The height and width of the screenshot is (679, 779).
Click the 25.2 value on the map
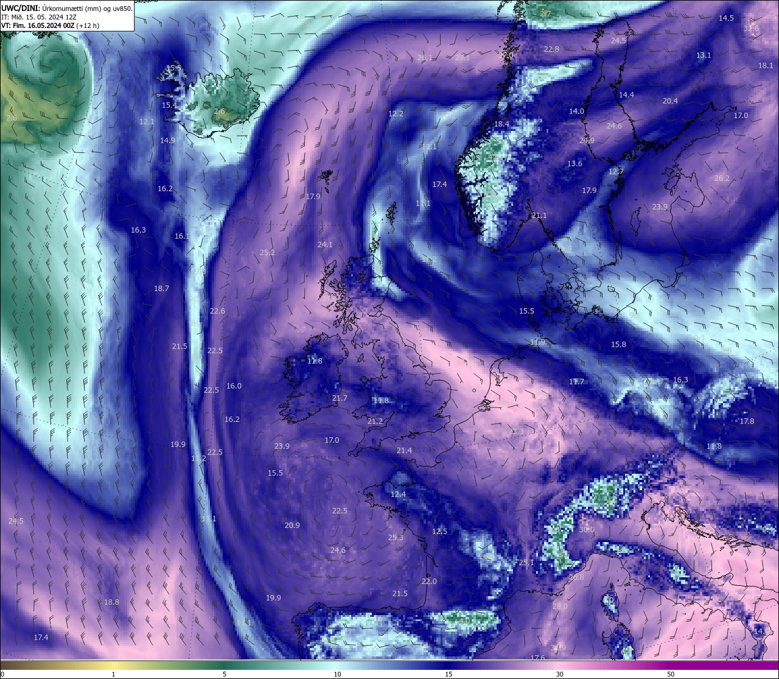[x=267, y=253]
